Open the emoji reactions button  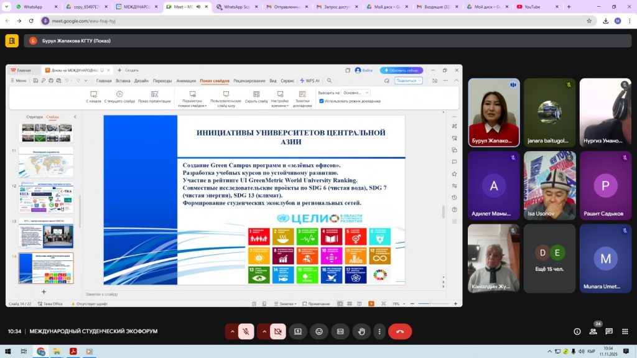click(318, 331)
